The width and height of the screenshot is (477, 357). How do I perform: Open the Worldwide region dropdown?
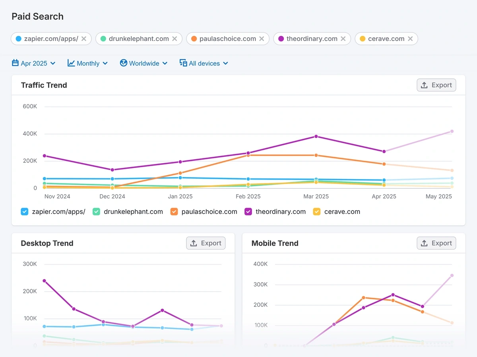(x=144, y=63)
